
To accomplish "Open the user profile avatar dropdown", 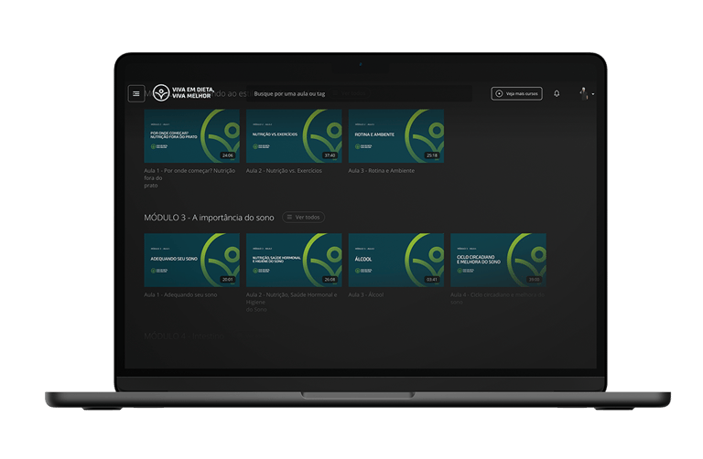I will (586, 93).
